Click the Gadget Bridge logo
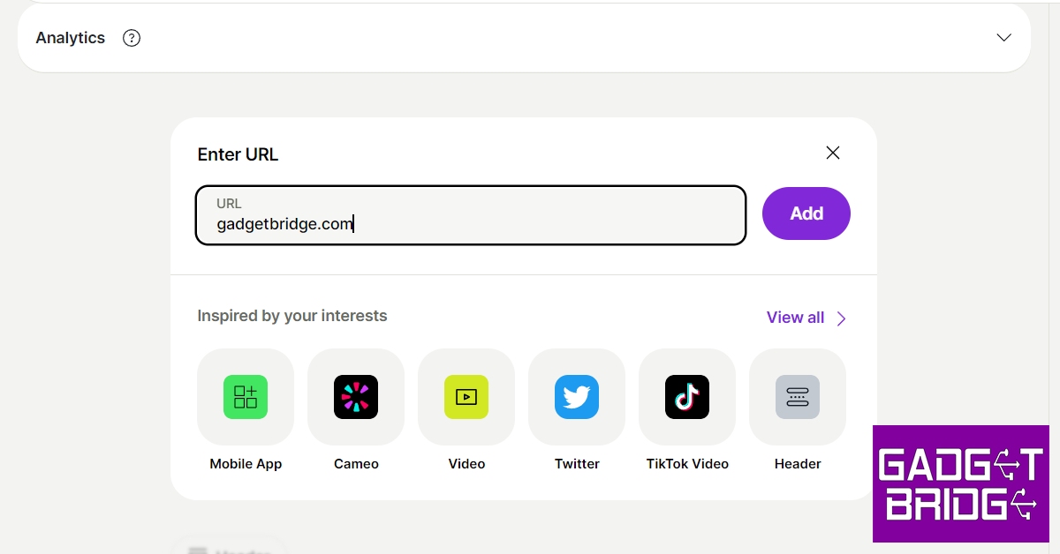 [x=959, y=483]
